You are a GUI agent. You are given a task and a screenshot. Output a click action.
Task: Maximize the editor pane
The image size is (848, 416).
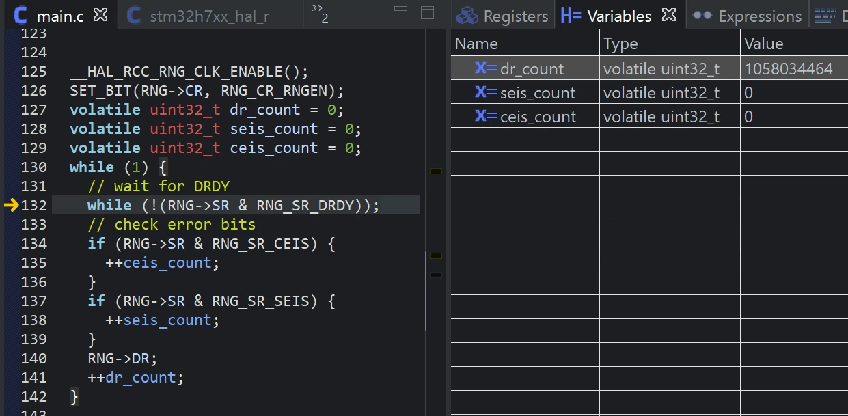(x=427, y=12)
